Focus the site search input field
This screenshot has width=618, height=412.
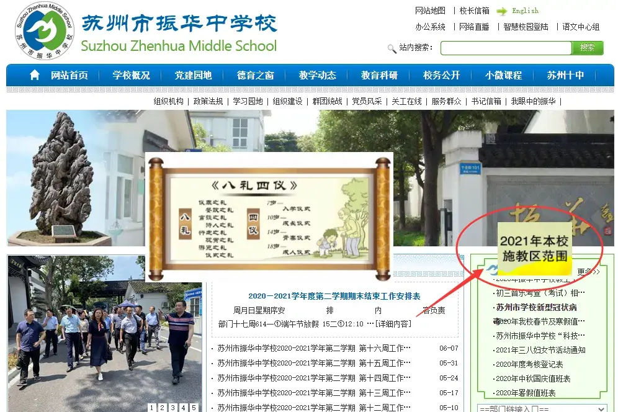click(506, 48)
